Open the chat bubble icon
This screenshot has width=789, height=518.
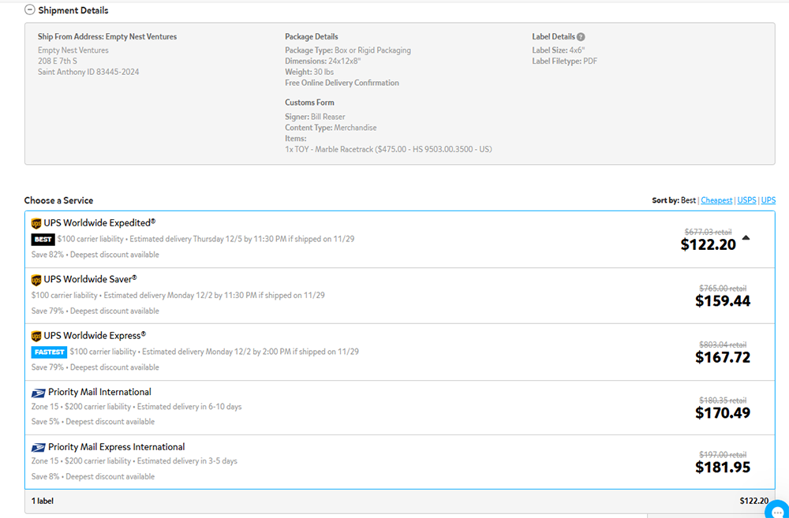[777, 510]
